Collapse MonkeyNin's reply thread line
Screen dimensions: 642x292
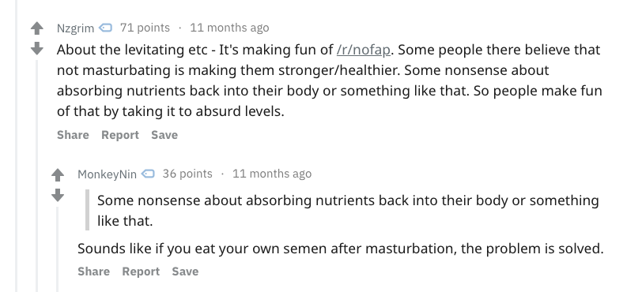tap(58, 249)
